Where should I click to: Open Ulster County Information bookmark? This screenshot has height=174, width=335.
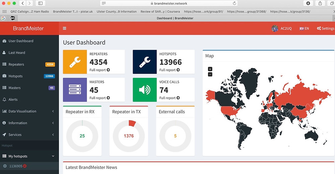pos(117,11)
